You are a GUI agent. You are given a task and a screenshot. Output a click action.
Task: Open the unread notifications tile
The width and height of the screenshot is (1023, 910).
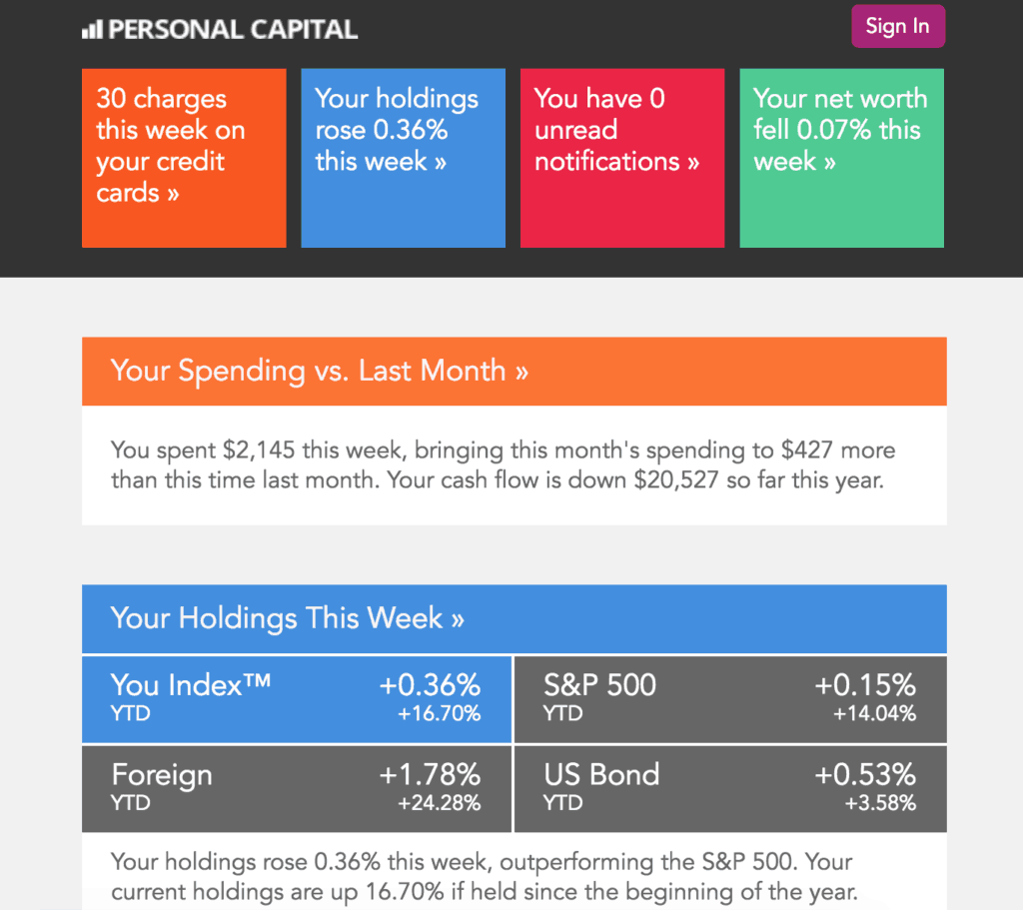[622, 157]
